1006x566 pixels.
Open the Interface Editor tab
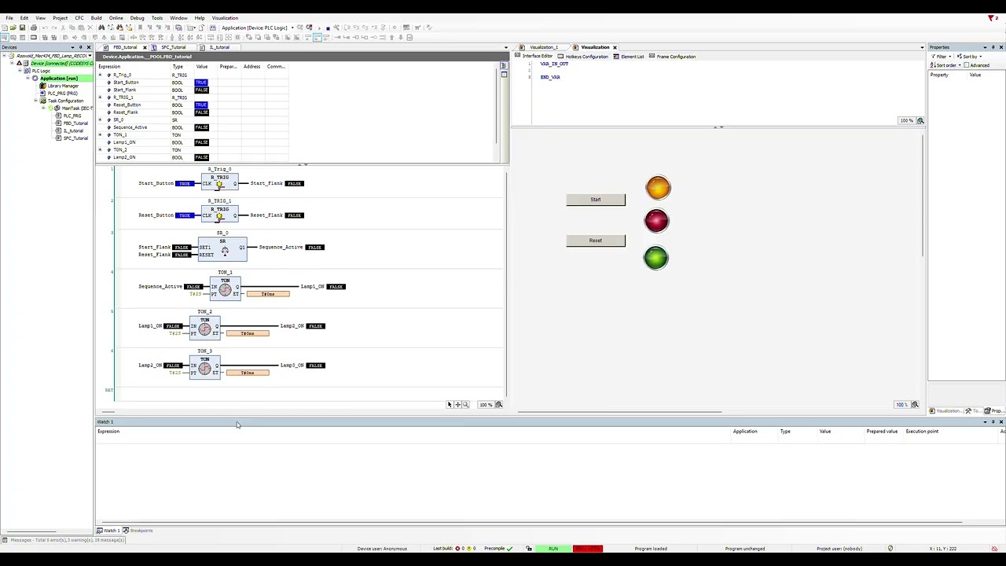click(x=534, y=57)
